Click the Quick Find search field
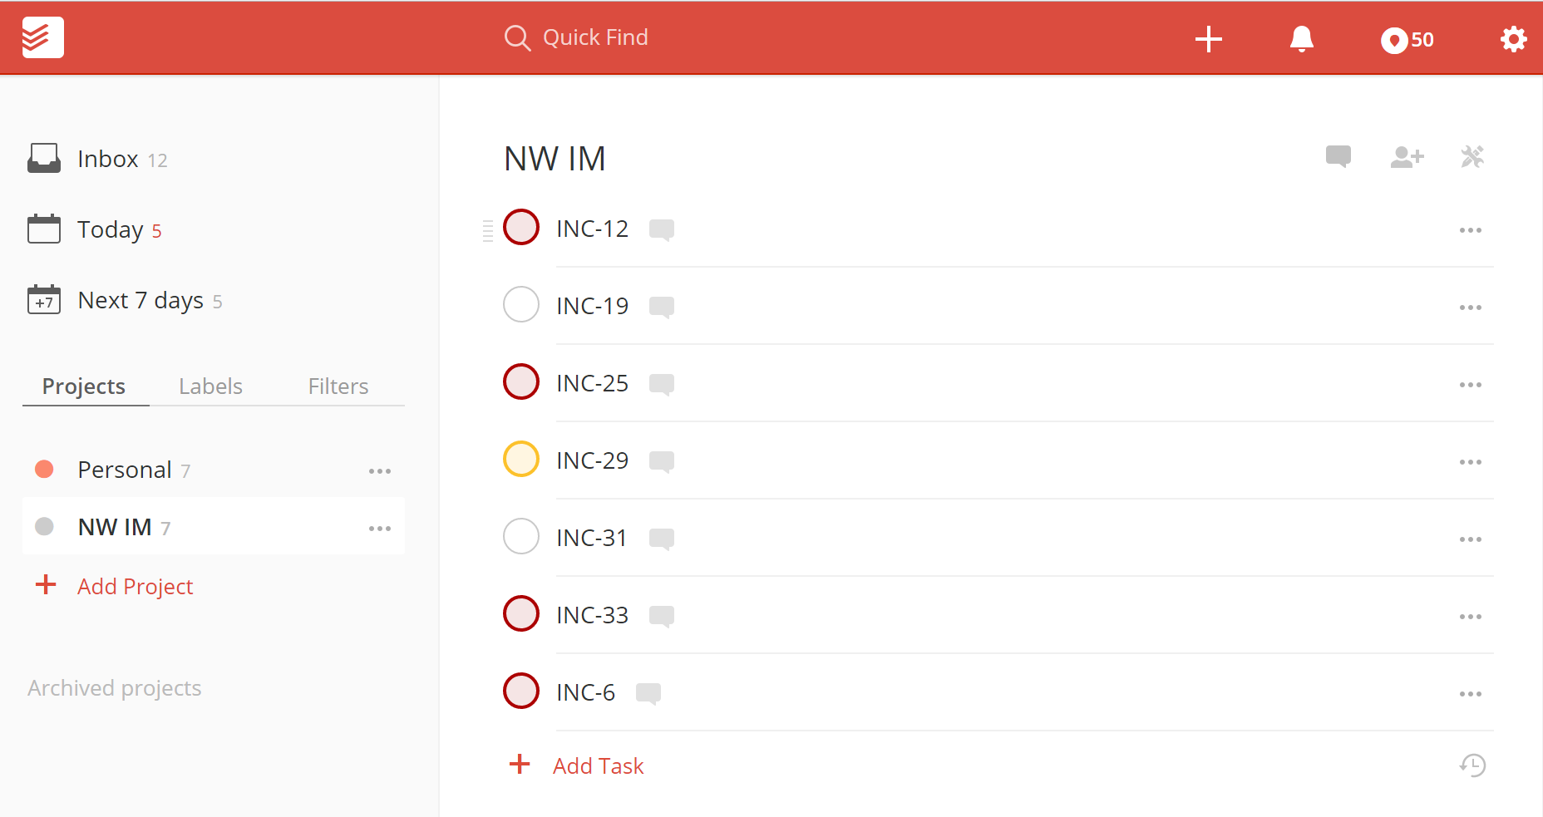Viewport: 1543px width, 817px height. pyautogui.click(x=594, y=37)
